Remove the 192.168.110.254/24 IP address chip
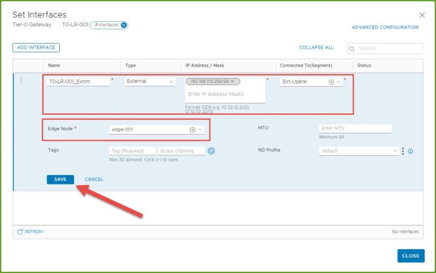 [x=232, y=82]
